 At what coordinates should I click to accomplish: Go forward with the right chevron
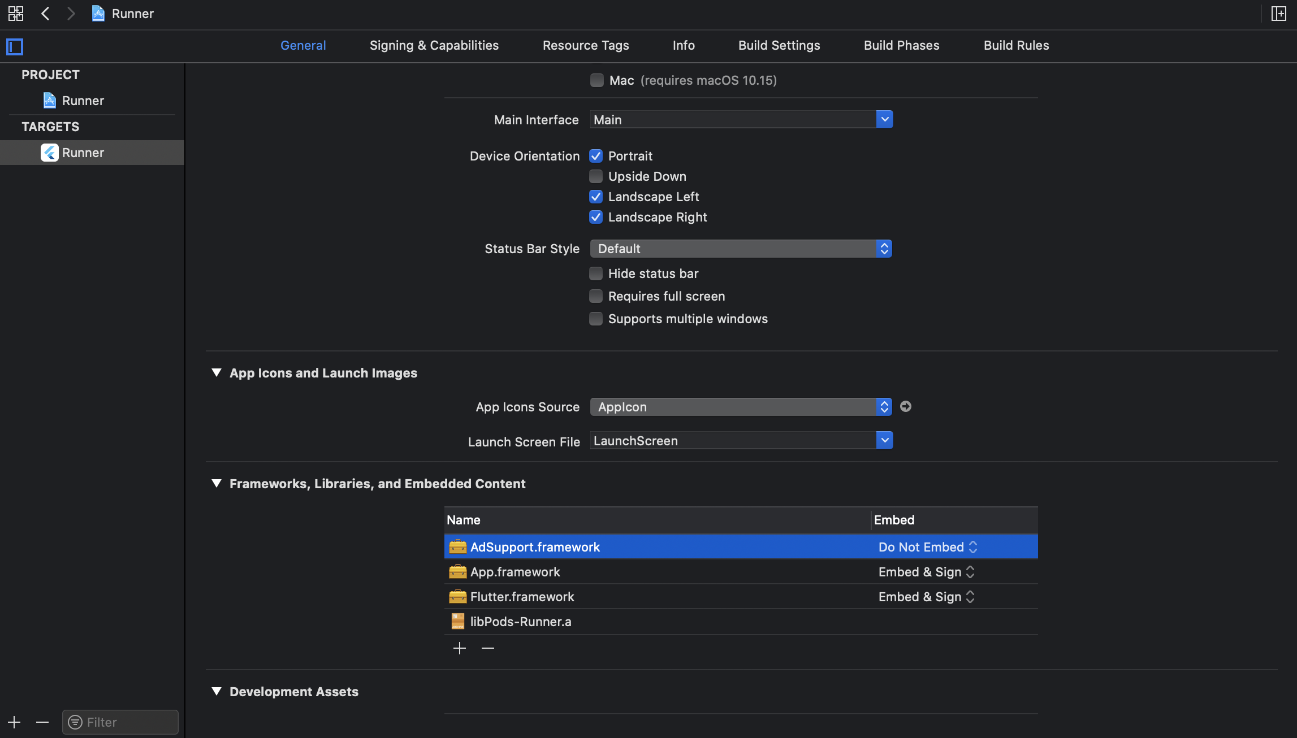click(x=71, y=14)
